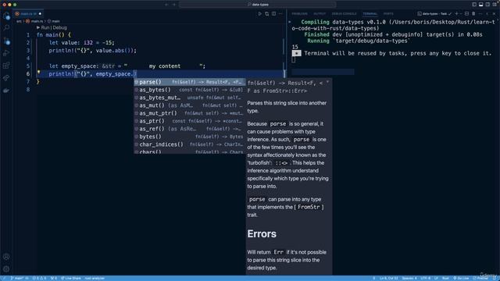
Task: Click the Debug code lens above main
Action: 59,28
